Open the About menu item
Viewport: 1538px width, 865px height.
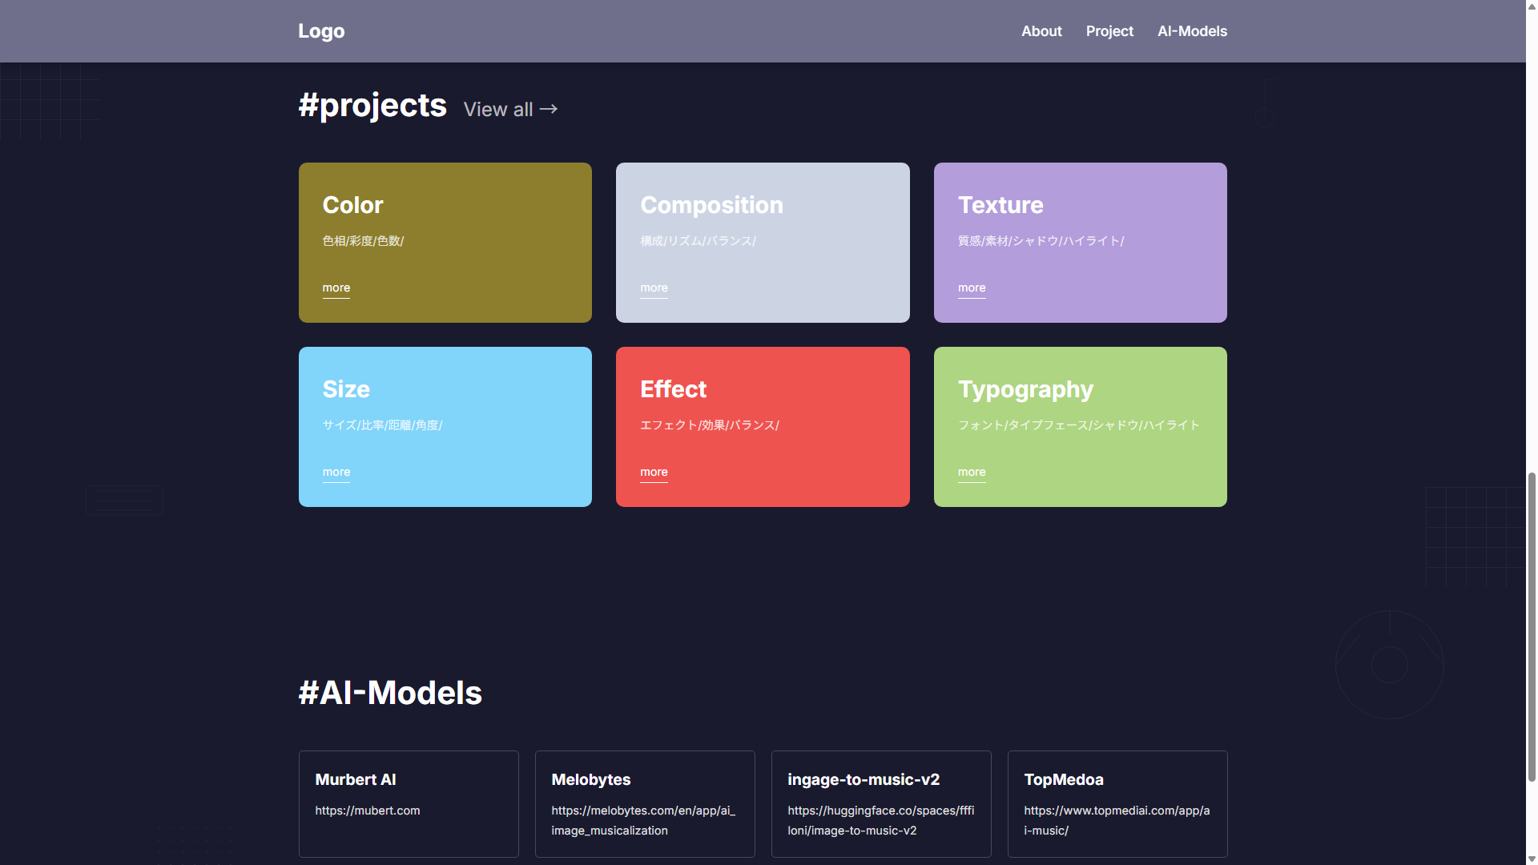(x=1041, y=31)
